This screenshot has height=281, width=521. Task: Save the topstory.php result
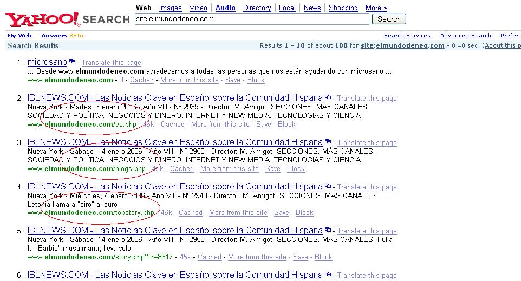point(282,213)
